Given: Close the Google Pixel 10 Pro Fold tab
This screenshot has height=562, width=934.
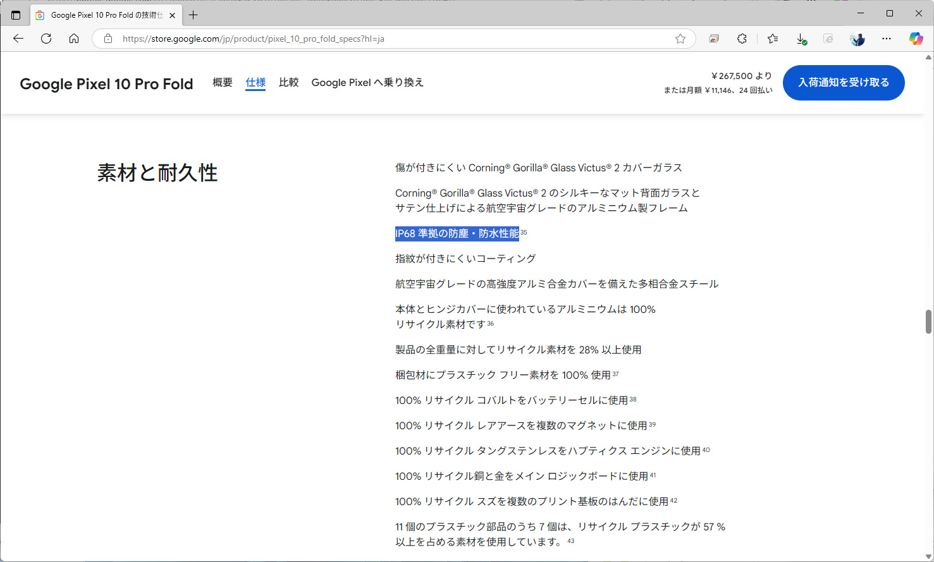Looking at the screenshot, I should (172, 15).
